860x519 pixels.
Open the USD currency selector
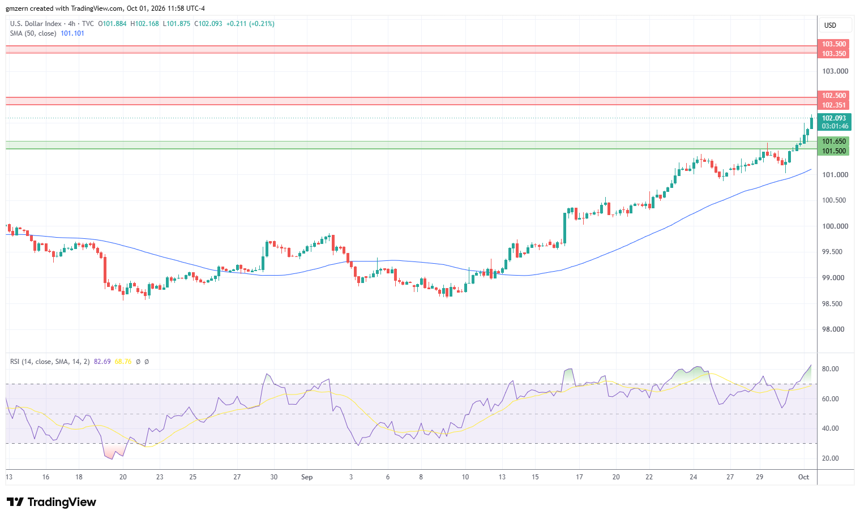pyautogui.click(x=836, y=25)
